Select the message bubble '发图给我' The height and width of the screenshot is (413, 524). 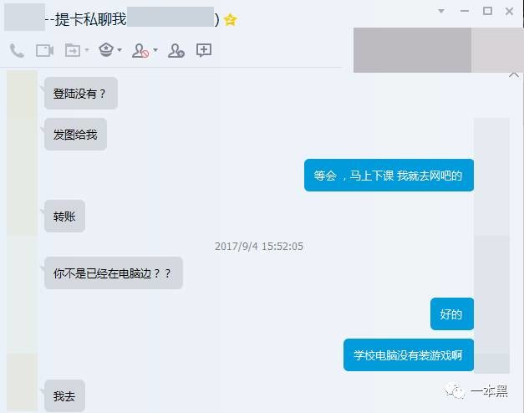(x=75, y=135)
